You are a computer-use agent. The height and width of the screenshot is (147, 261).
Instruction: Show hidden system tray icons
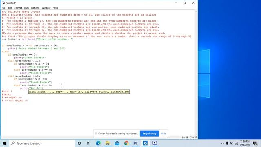[x=222, y=143]
